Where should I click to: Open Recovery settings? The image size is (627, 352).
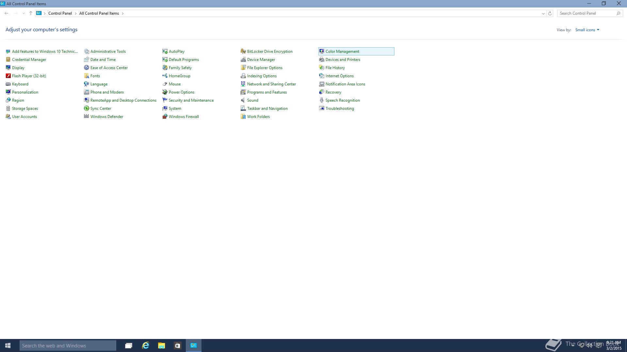333,92
